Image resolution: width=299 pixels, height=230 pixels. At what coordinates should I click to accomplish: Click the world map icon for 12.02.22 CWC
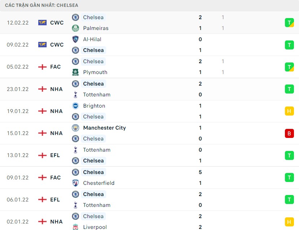pos(42,23)
